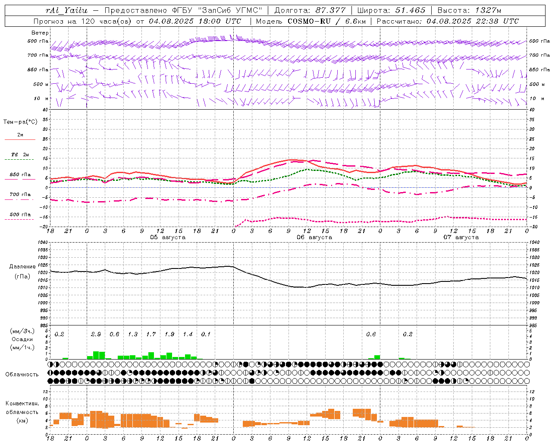Click the 07 августа date label

point(461,237)
